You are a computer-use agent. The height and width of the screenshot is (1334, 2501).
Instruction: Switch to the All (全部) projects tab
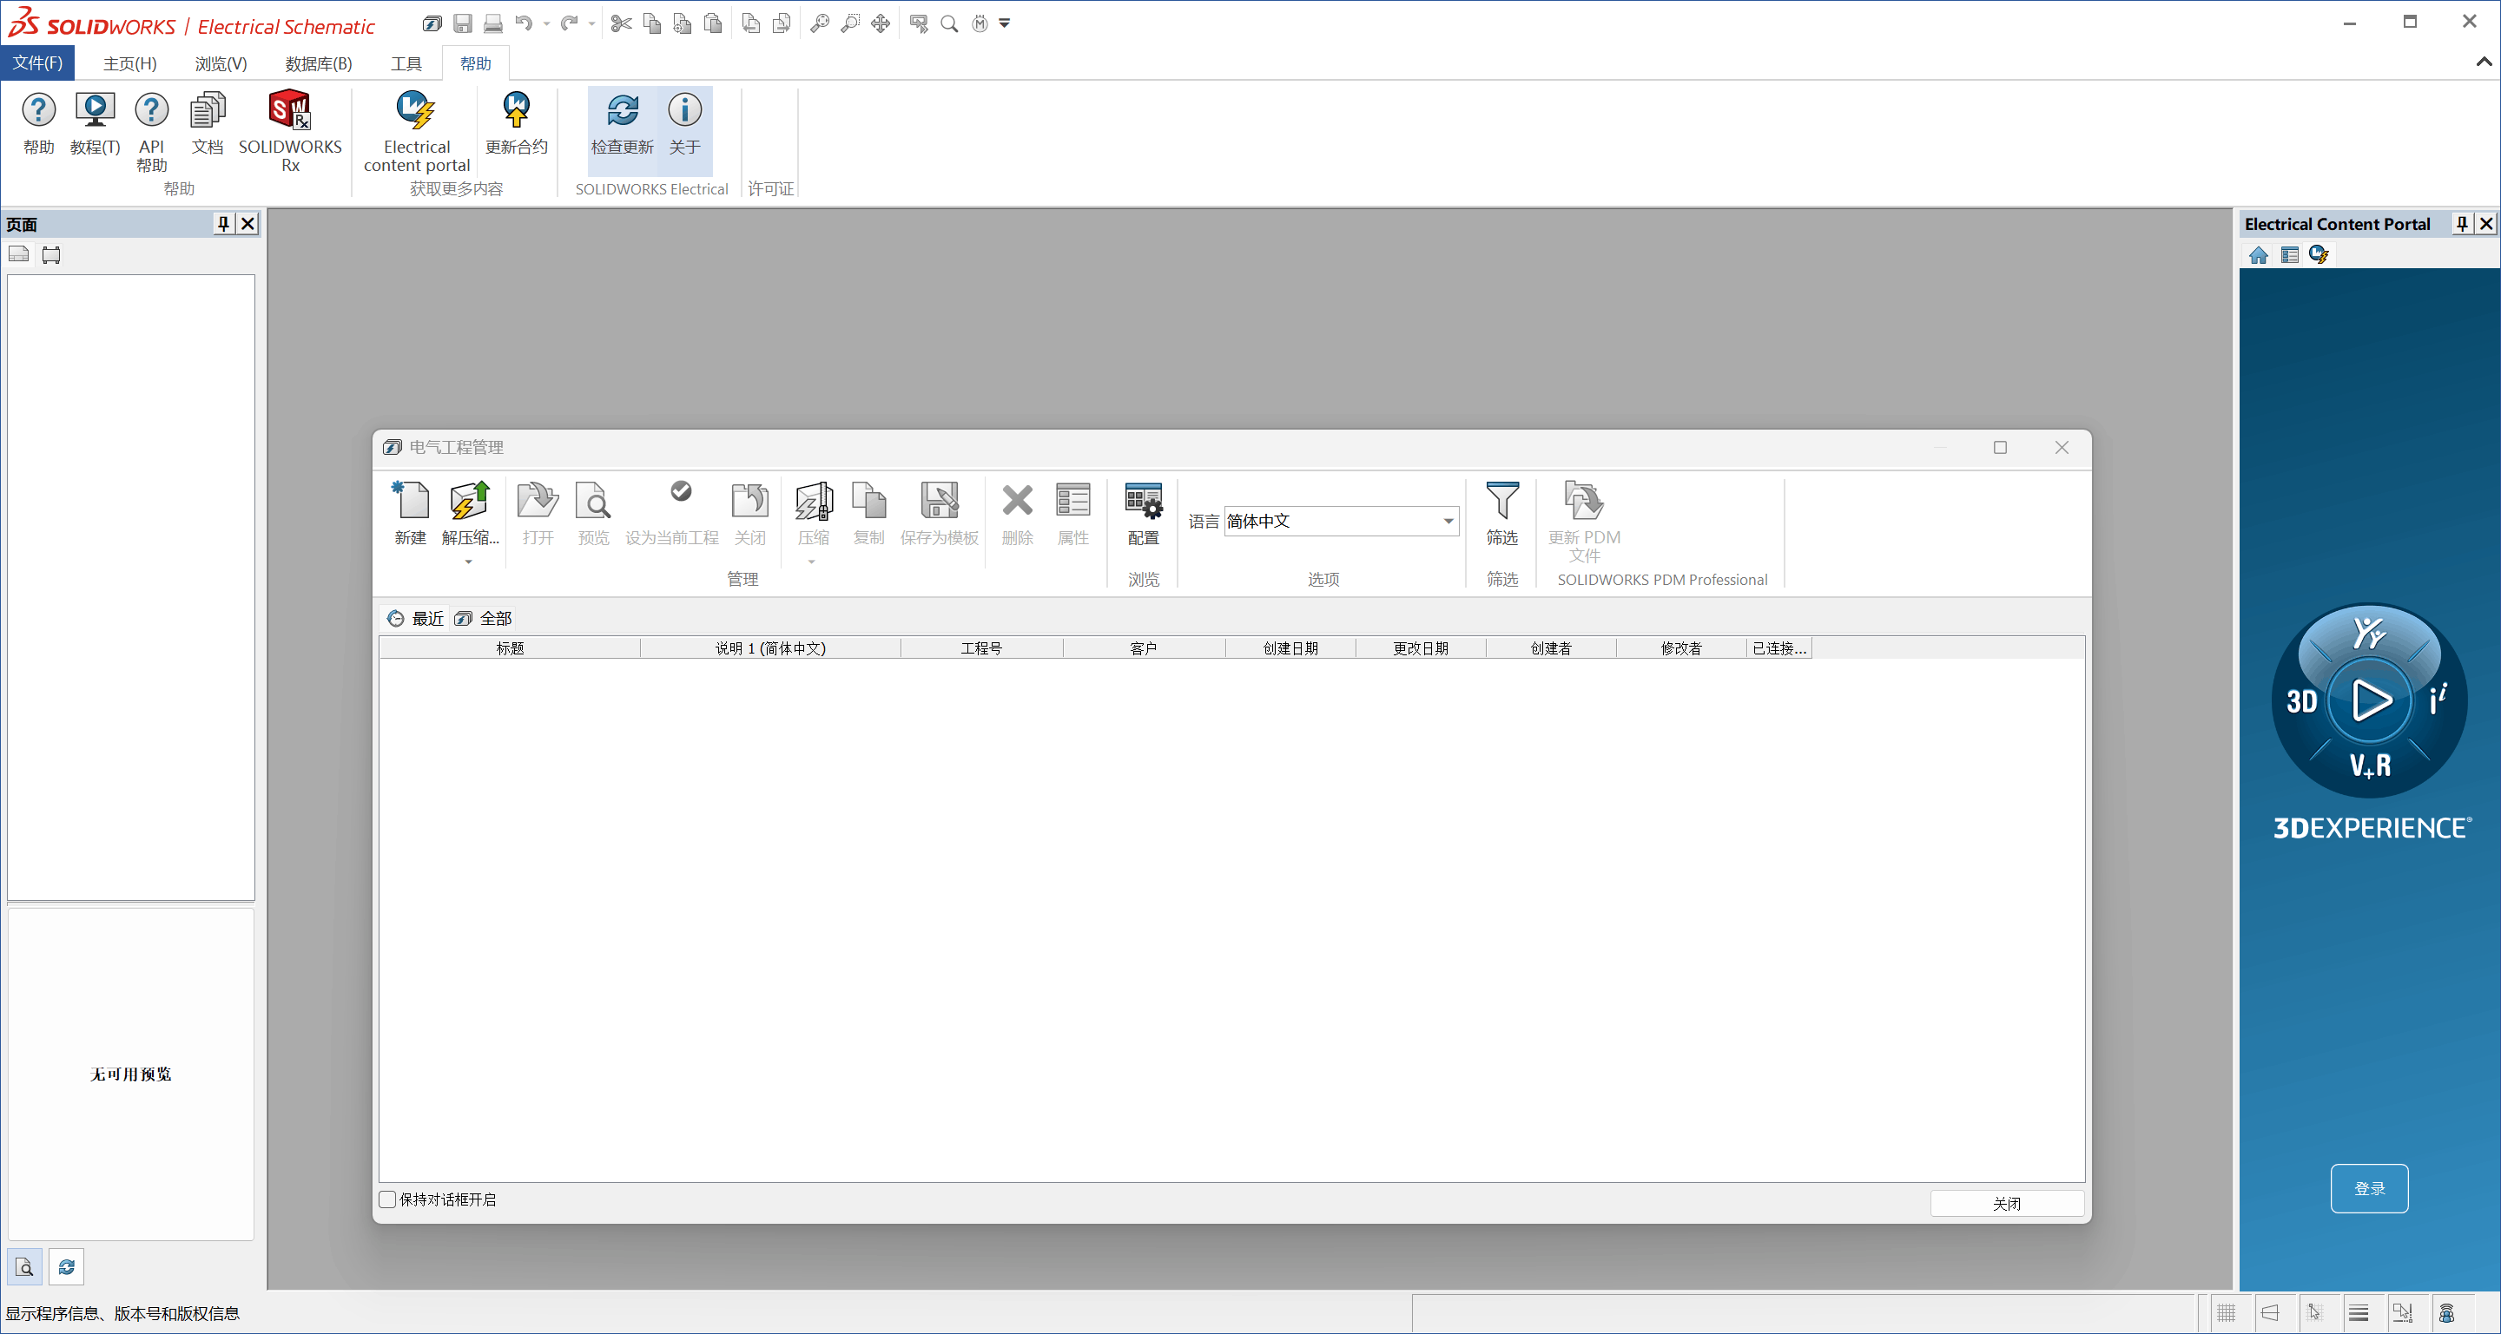[485, 618]
